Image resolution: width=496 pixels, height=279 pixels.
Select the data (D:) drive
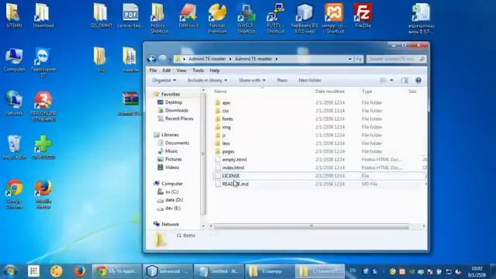170,200
